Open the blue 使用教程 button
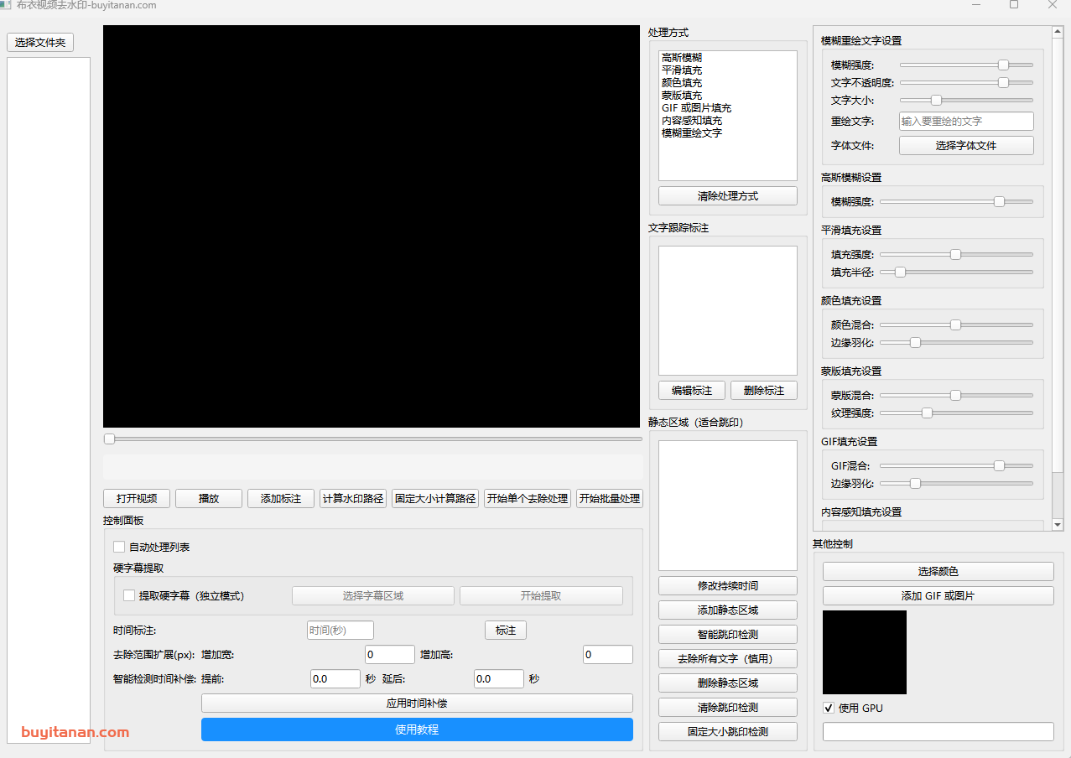Screen dimensions: 1071x758 point(417,729)
